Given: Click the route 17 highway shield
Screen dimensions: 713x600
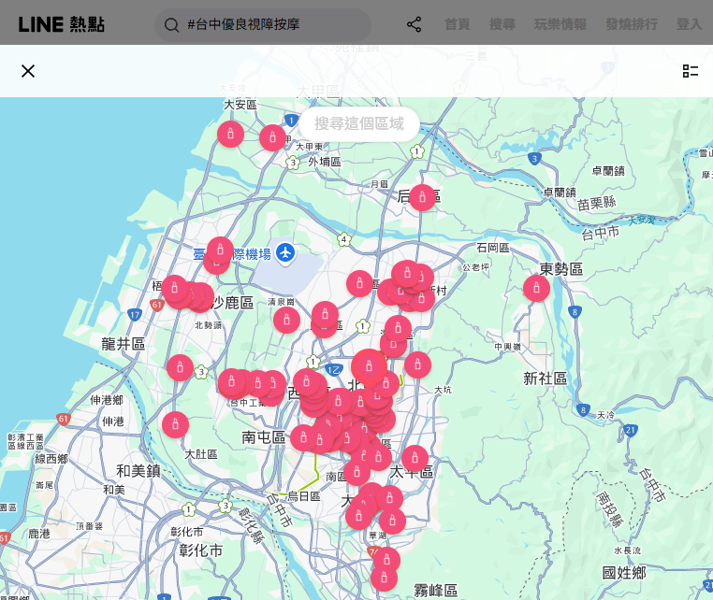Looking at the screenshot, I should [x=135, y=315].
